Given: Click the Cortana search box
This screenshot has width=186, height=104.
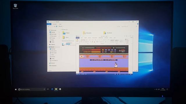Looking at the screenshot, I should tap(32, 90).
